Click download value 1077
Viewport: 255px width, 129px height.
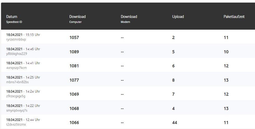(74, 80)
